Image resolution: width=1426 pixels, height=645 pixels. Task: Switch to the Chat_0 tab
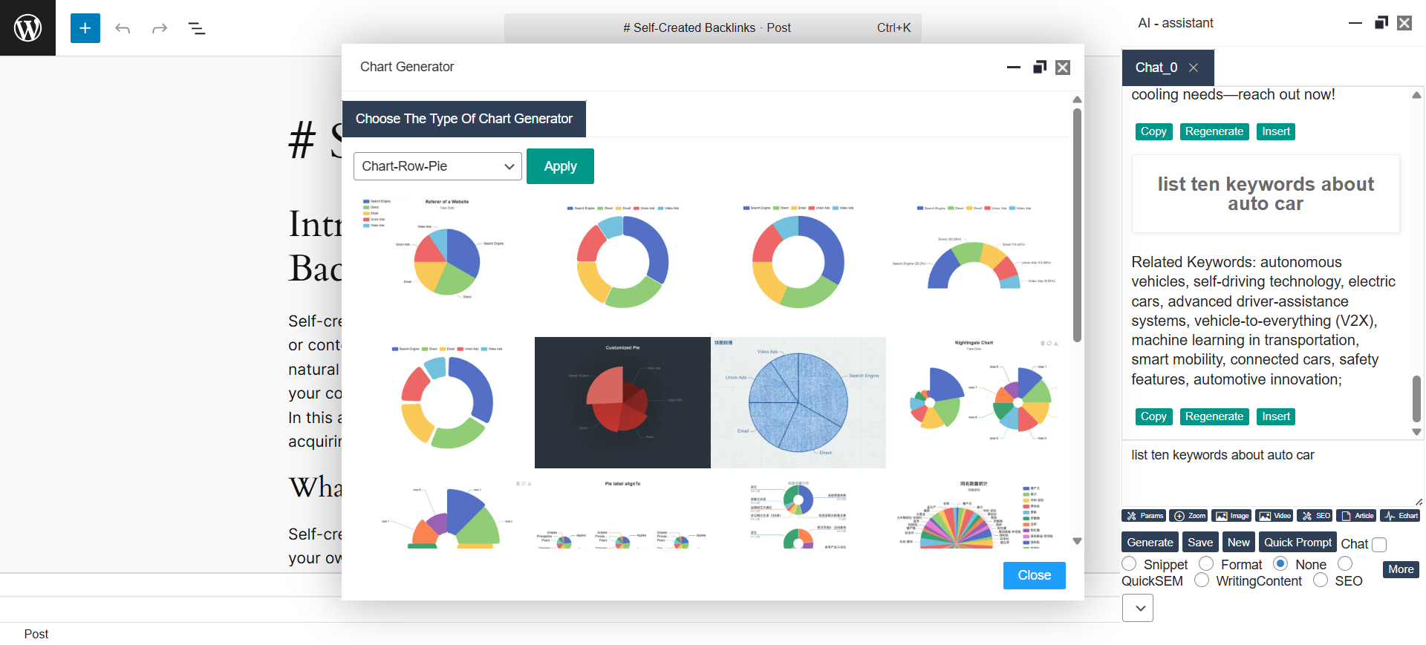click(1156, 68)
